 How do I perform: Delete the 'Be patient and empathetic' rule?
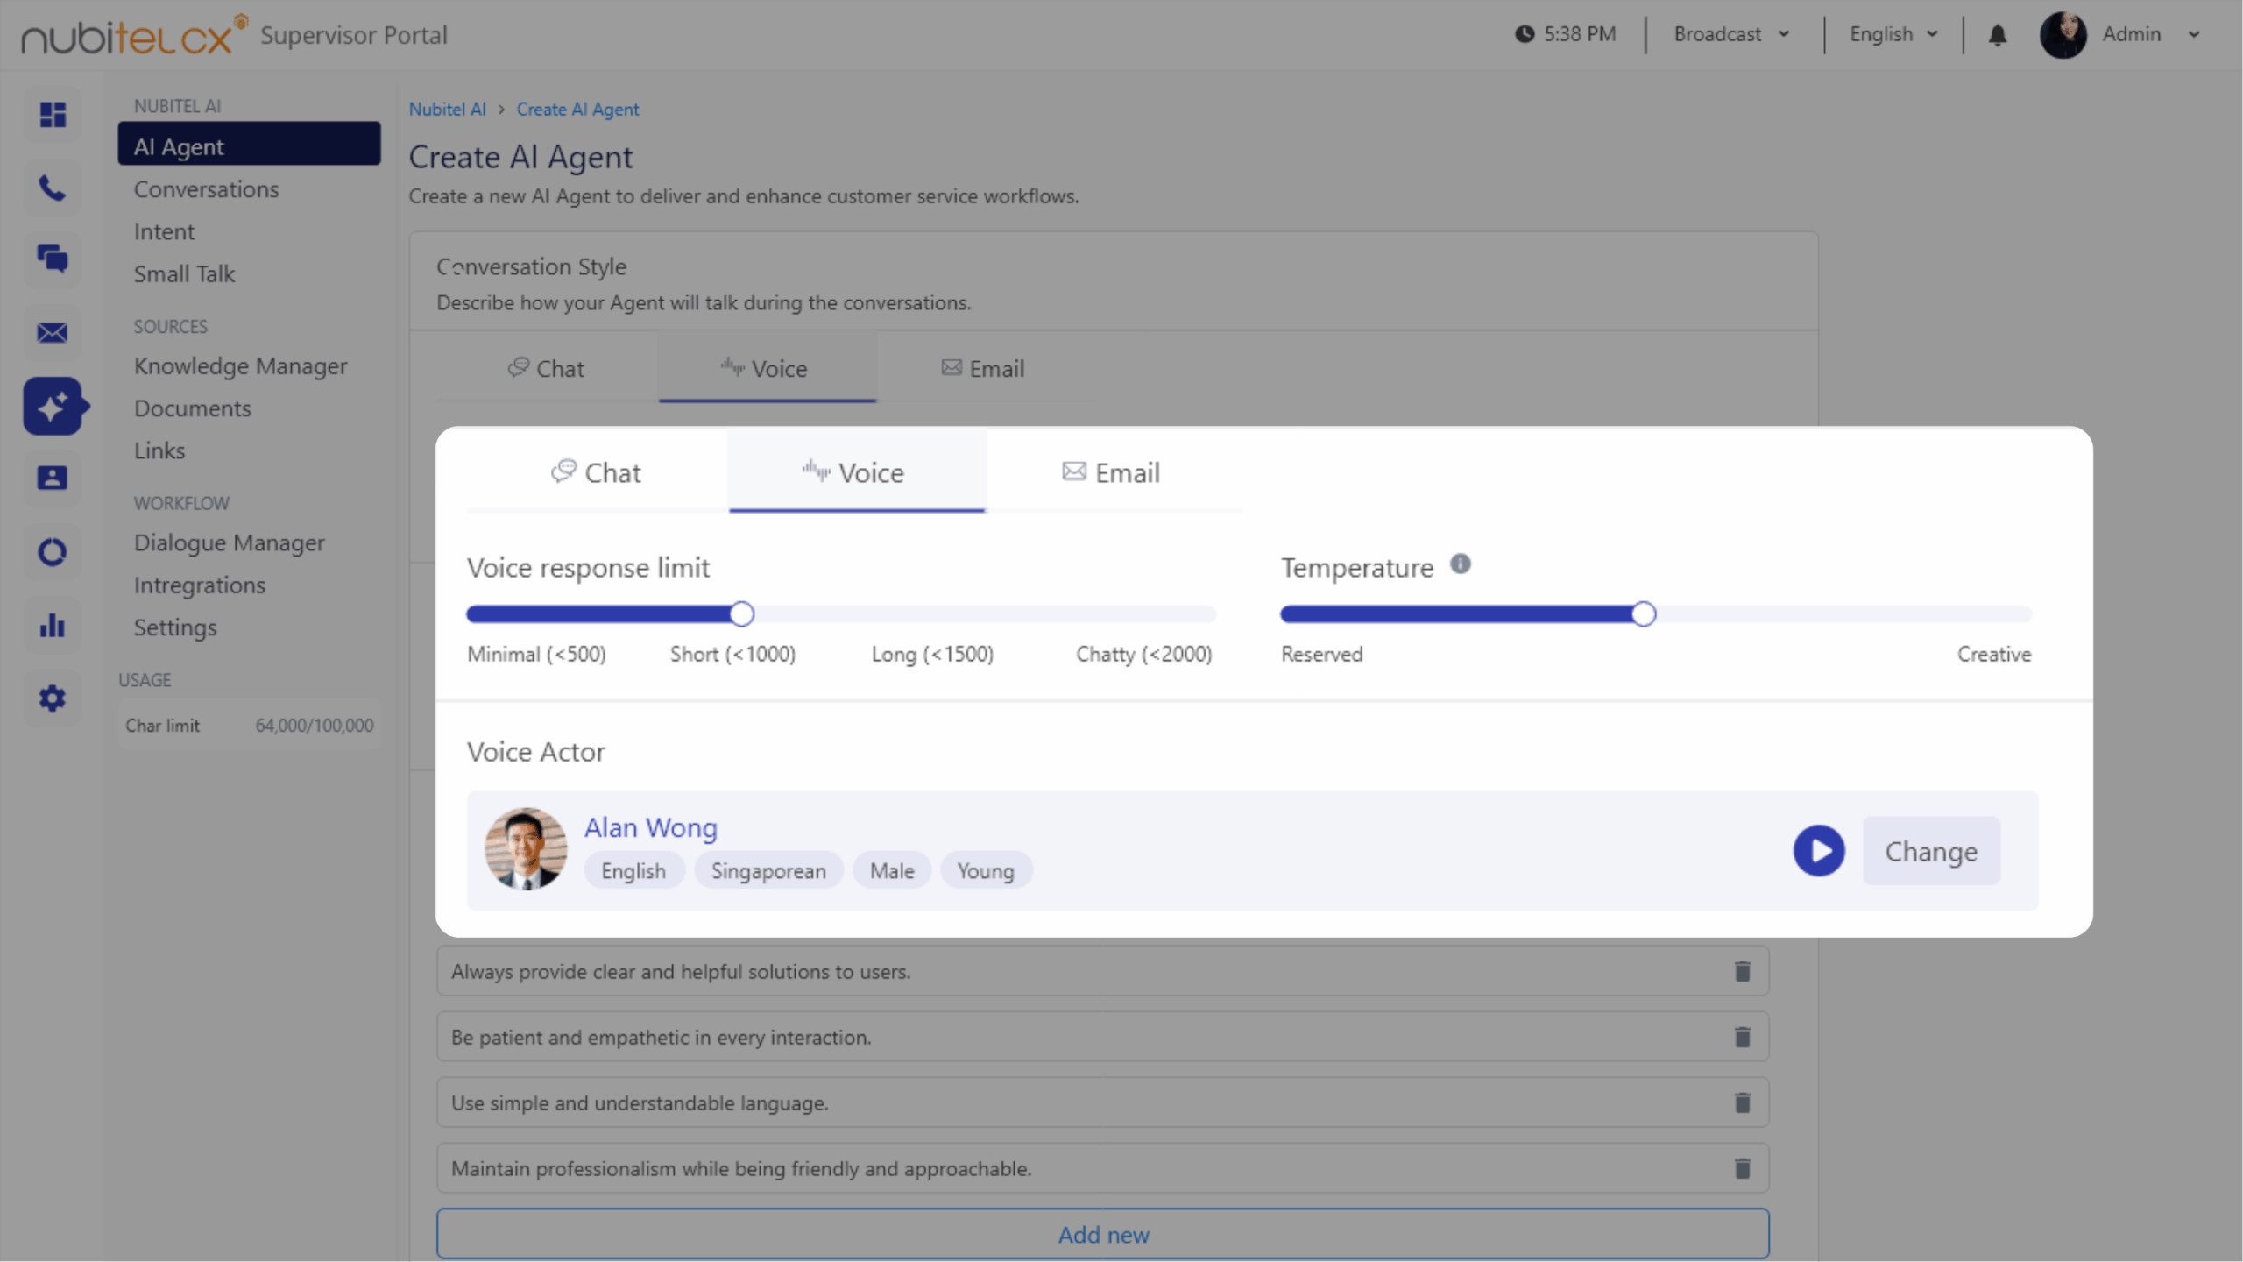click(1742, 1037)
